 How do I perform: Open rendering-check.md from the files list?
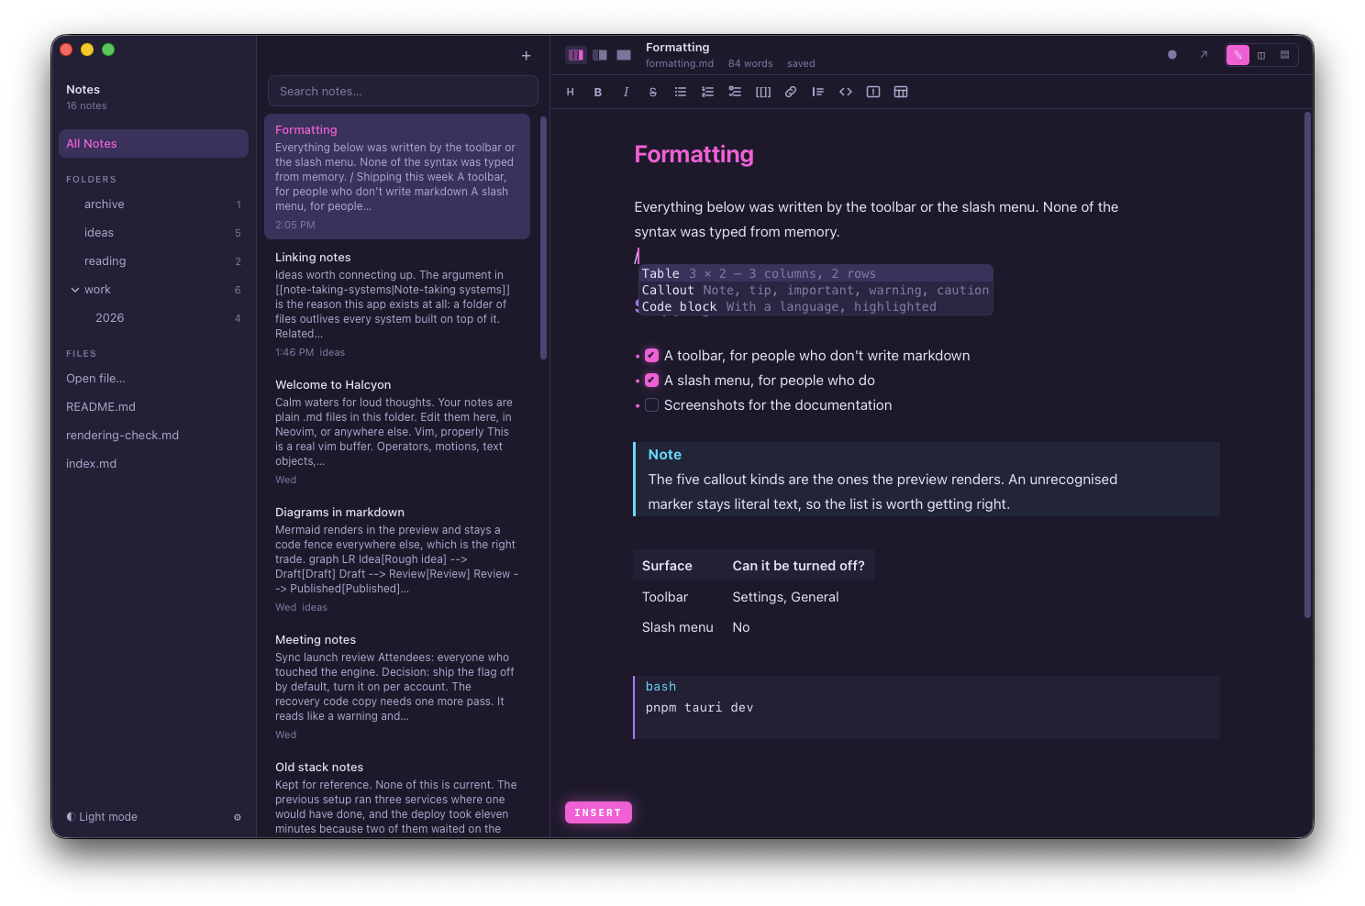[122, 436]
